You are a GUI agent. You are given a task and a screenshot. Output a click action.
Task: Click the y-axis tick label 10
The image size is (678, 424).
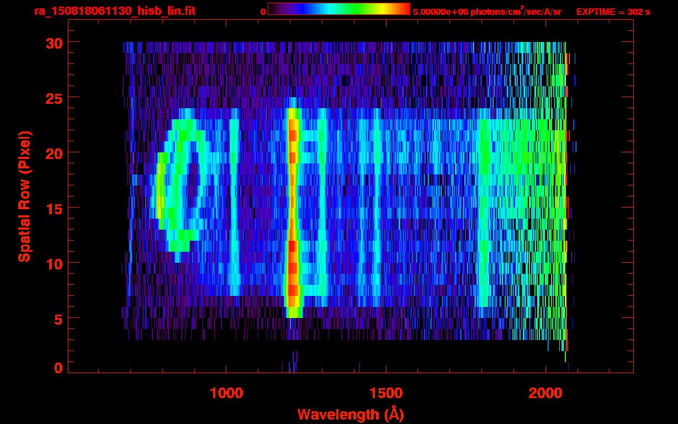[x=54, y=263]
